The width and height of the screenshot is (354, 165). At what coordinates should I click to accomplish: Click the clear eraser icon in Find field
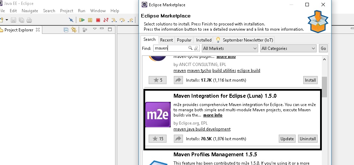click(x=196, y=48)
